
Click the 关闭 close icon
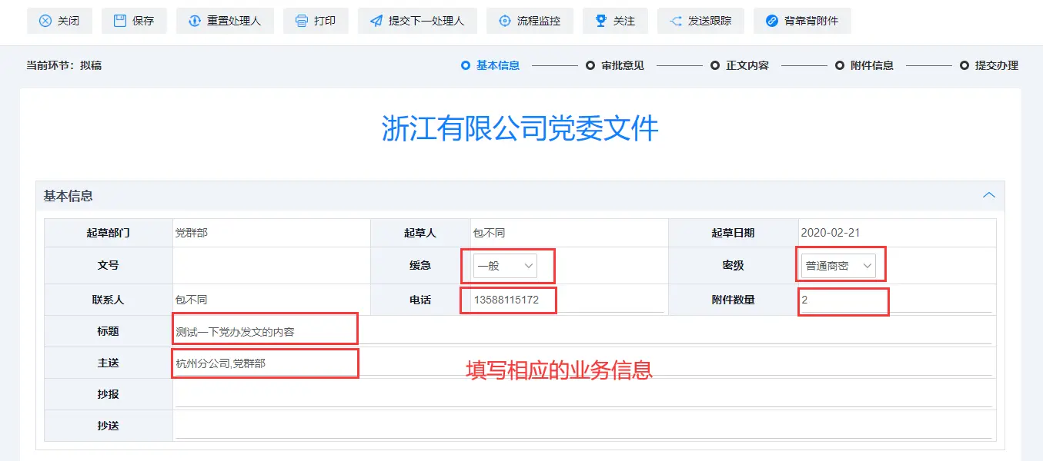[45, 21]
